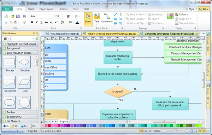The width and height of the screenshot is (212, 135).
Task: Expand the Borders library section
Action: [x=20, y=112]
